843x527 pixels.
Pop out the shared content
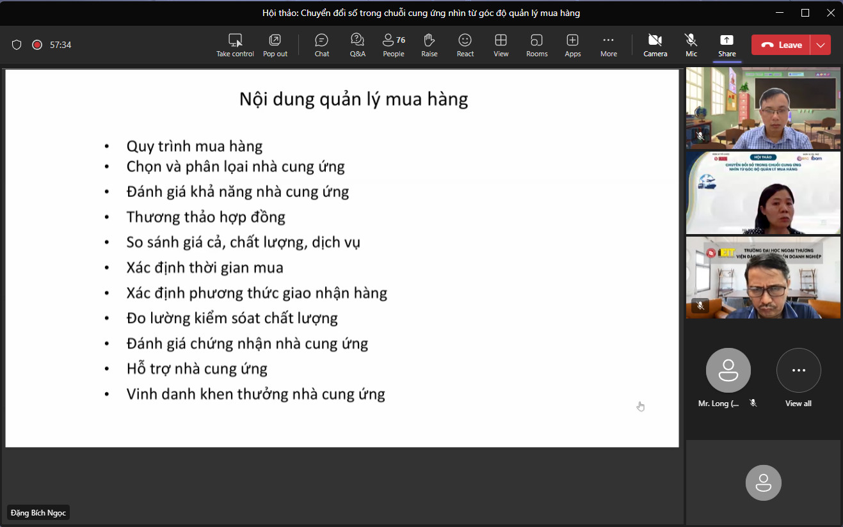[275, 45]
